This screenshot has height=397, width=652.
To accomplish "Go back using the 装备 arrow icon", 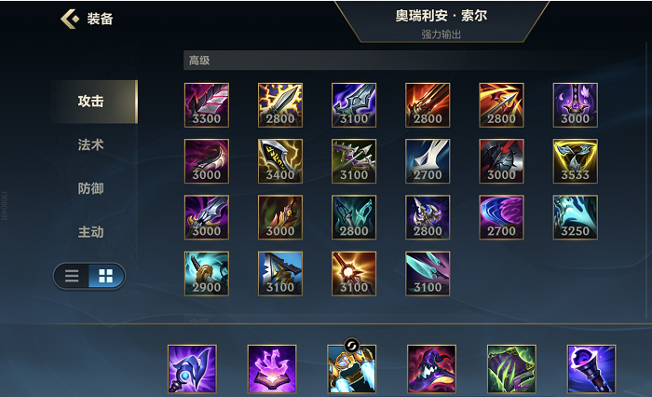I will tap(70, 19).
